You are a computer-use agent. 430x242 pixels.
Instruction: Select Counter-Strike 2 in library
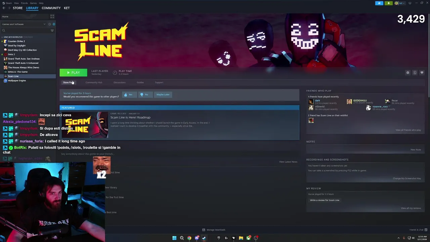pos(16,41)
